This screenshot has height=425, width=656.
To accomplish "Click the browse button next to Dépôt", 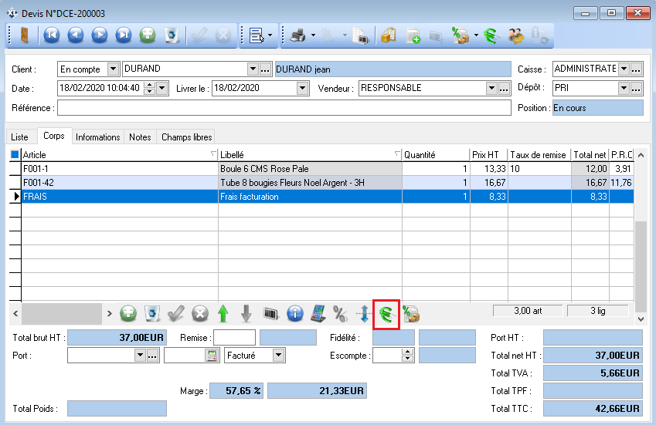I will 637,88.
